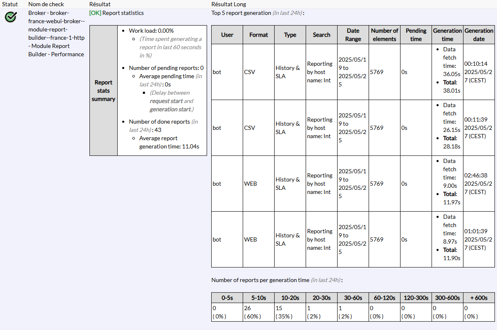Open the Broker Module Report Builder check name
497x330 pixels.
(x=56, y=33)
